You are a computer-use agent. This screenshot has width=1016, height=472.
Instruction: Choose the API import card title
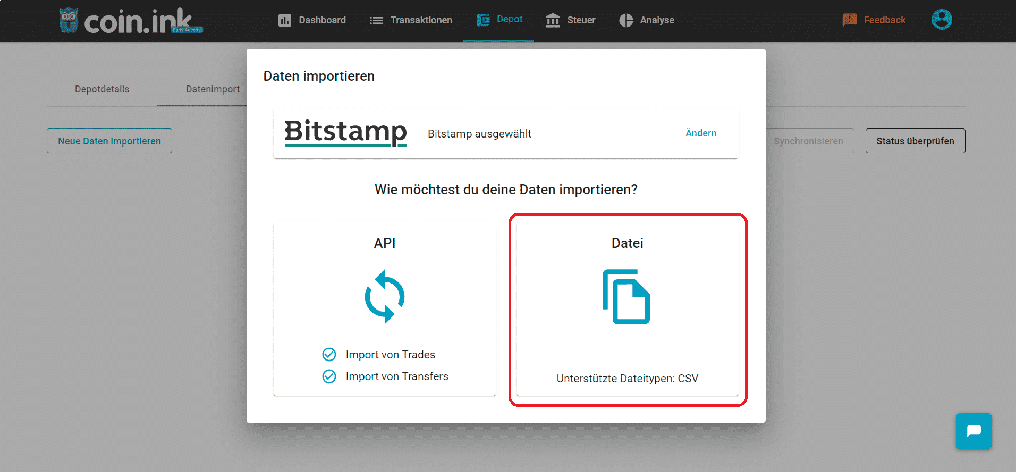point(385,243)
